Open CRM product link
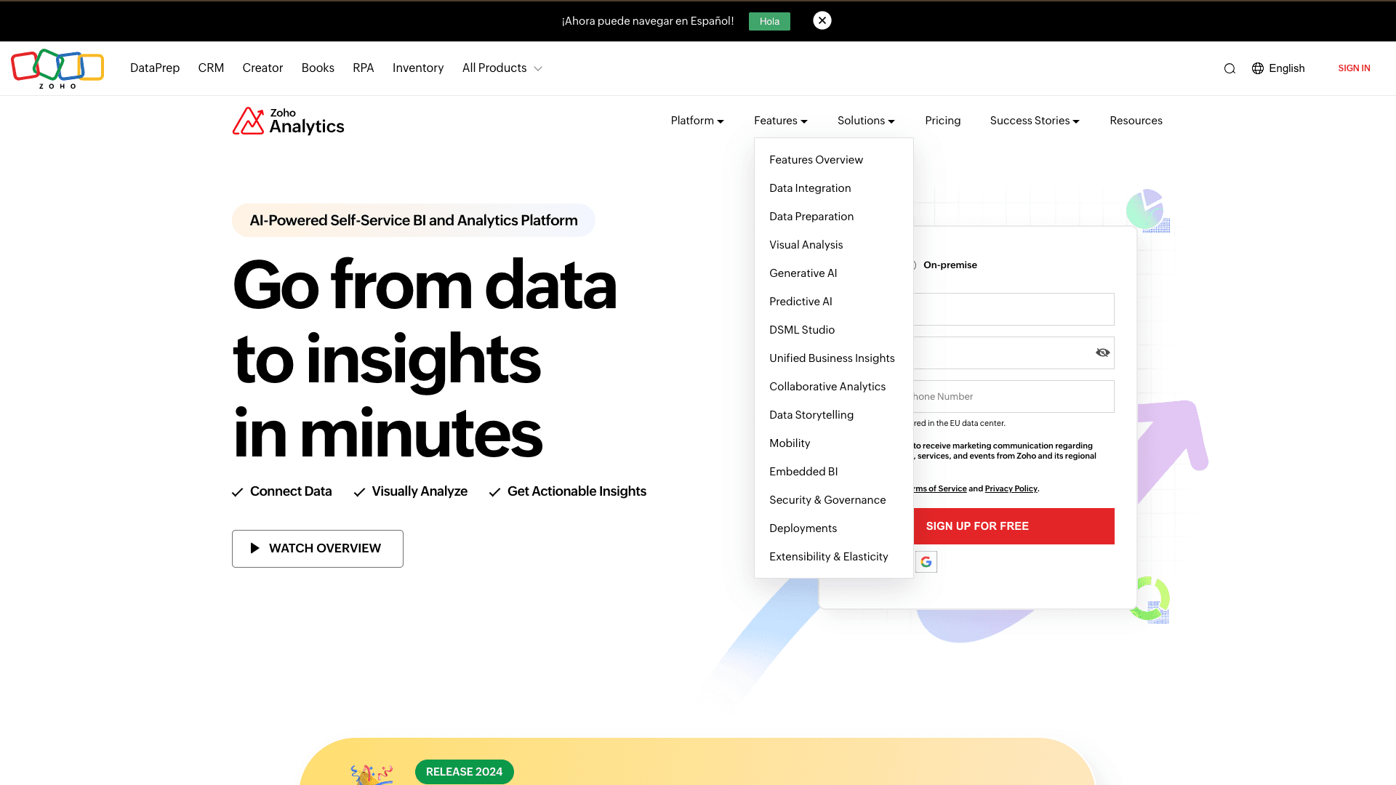 [x=211, y=68]
